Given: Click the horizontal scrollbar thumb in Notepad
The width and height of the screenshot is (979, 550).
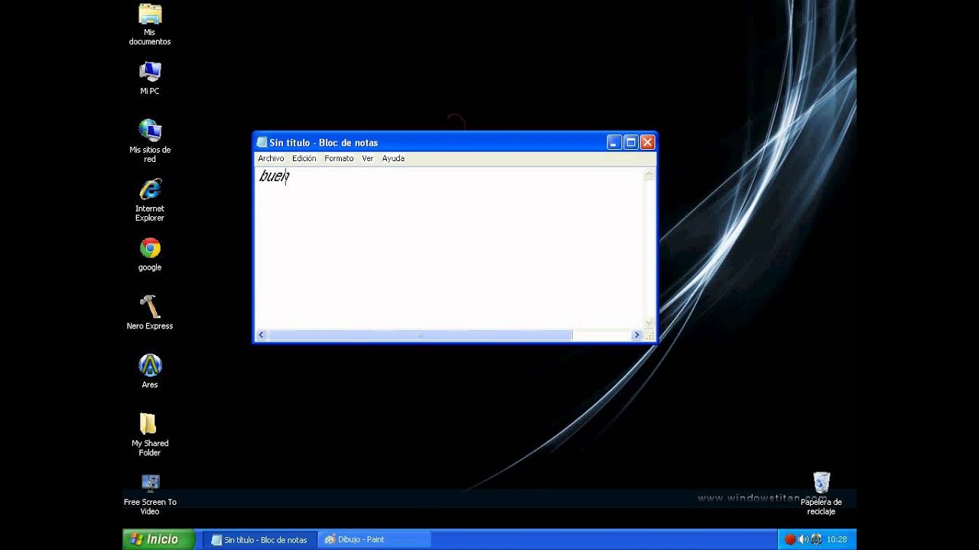Looking at the screenshot, I should [420, 335].
